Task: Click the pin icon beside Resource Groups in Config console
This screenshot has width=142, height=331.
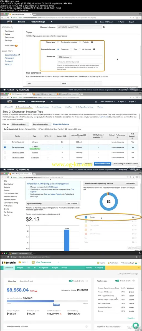Action: (x=52, y=22)
